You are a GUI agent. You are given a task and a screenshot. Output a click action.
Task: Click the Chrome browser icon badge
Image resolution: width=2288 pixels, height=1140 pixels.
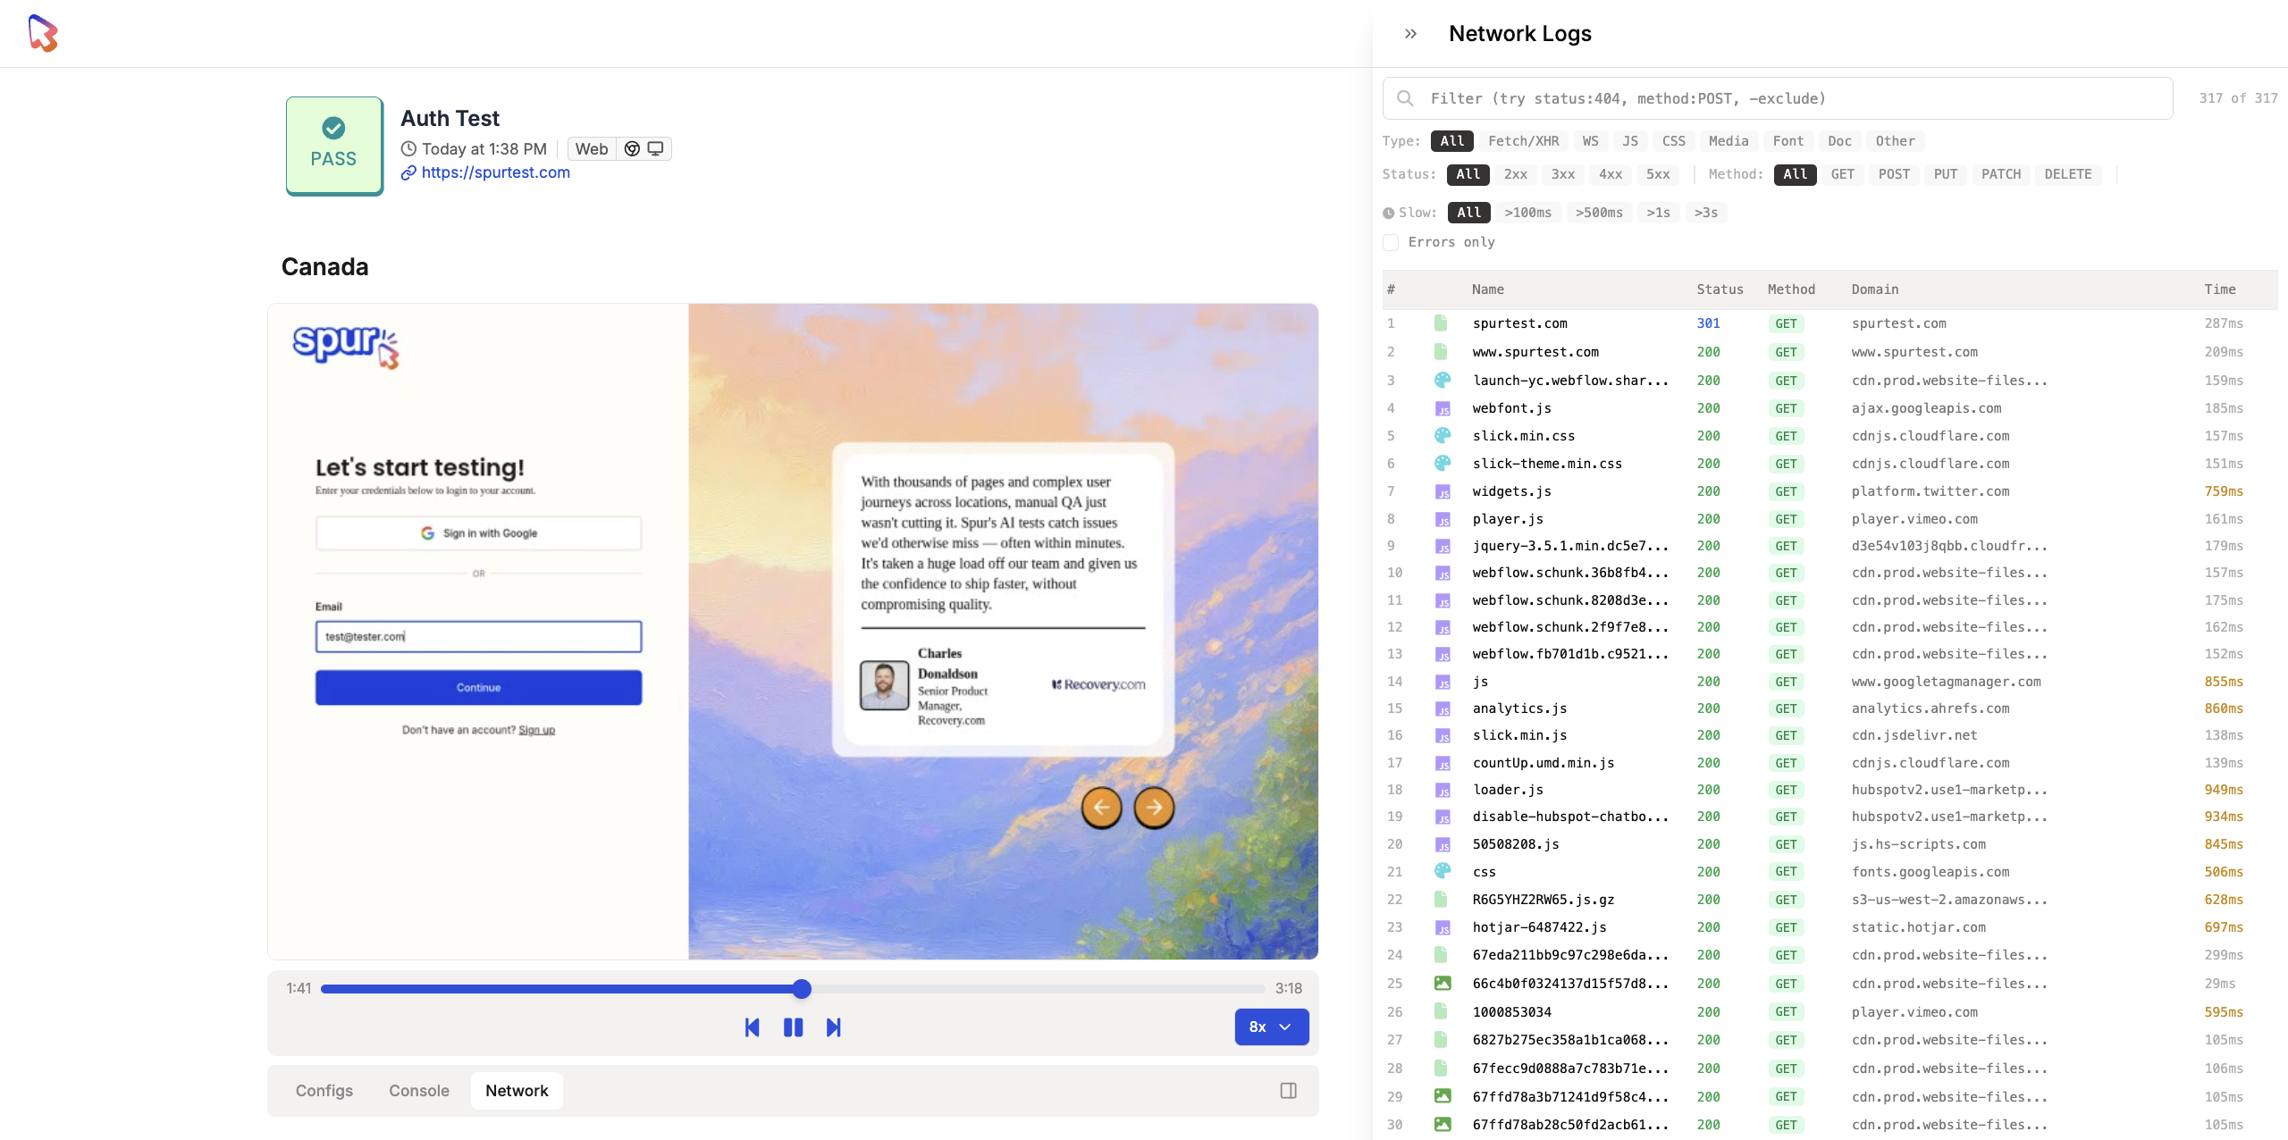tap(632, 149)
